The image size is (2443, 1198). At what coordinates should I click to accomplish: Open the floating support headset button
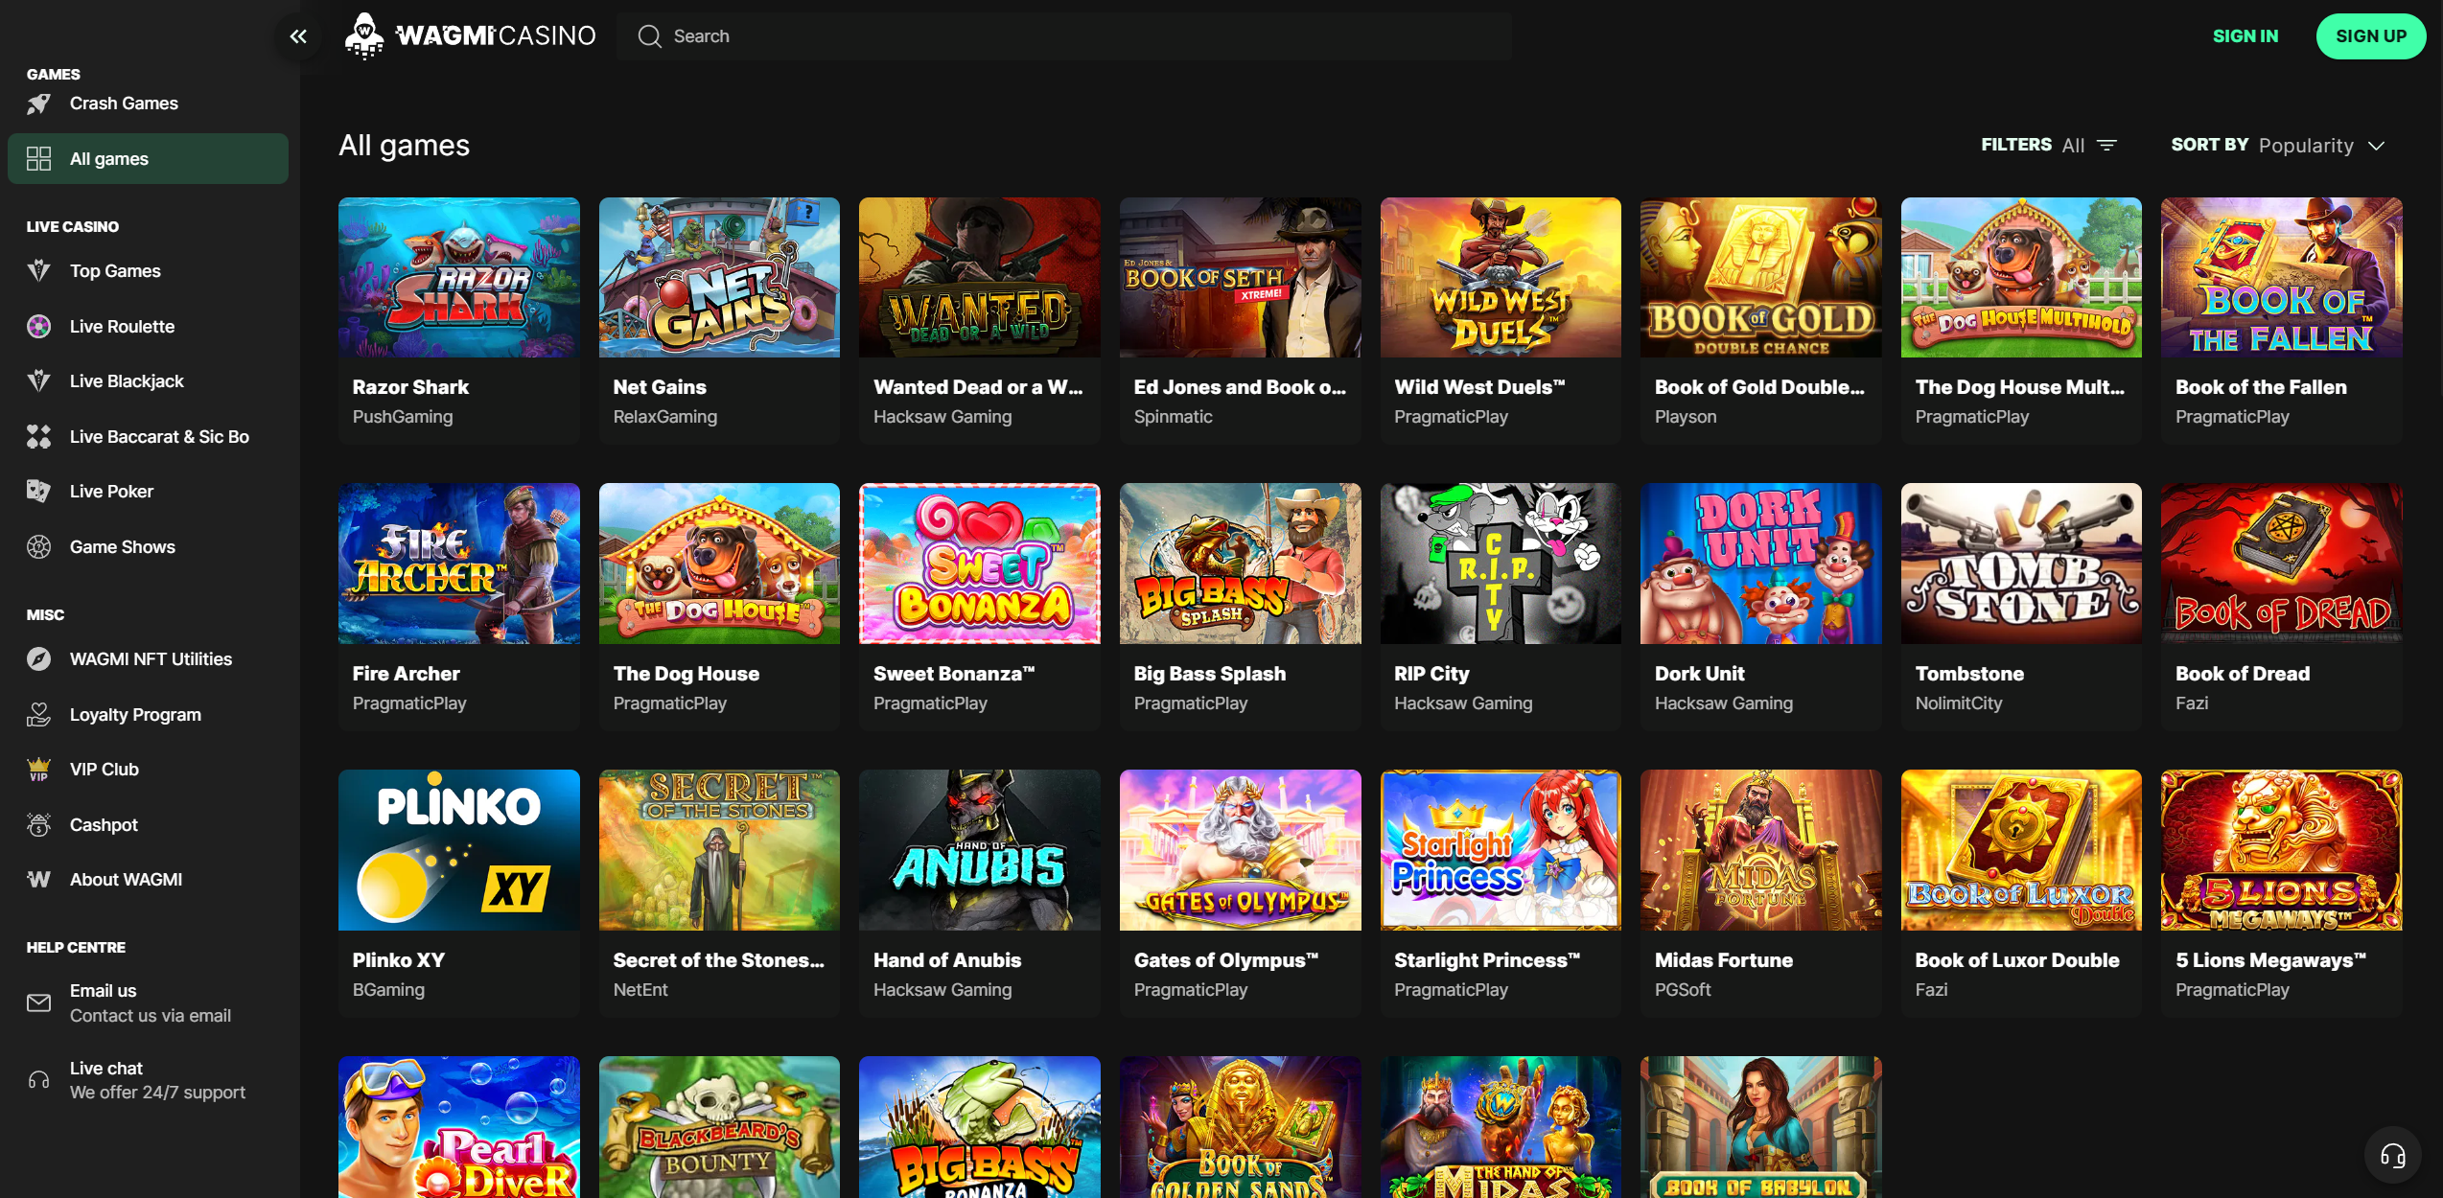[2393, 1156]
